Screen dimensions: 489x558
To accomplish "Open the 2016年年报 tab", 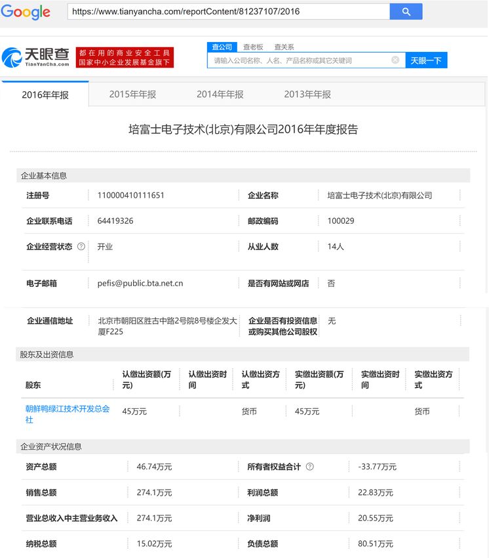I will coord(45,95).
